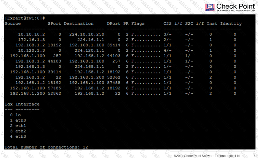The image size is (258, 158).
Task: Click the Flags column header
Action: (x=138, y=24)
